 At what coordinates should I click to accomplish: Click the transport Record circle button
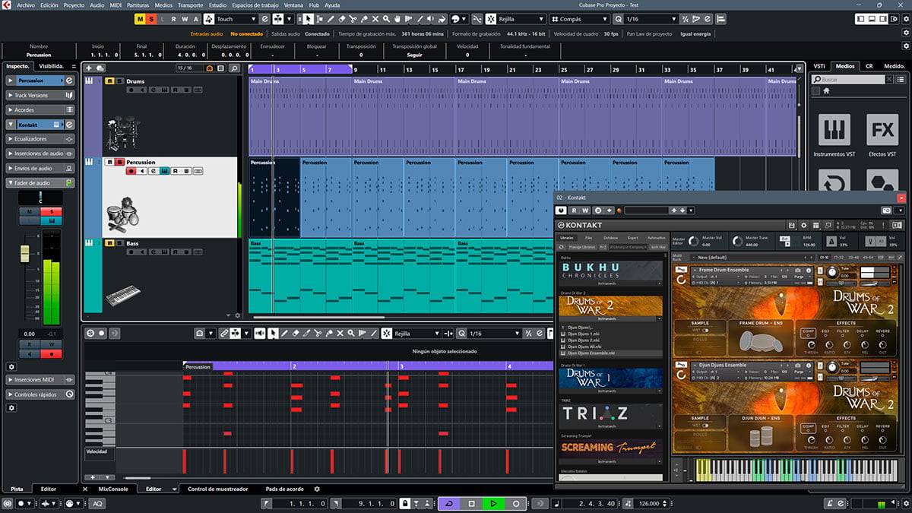pos(516,503)
